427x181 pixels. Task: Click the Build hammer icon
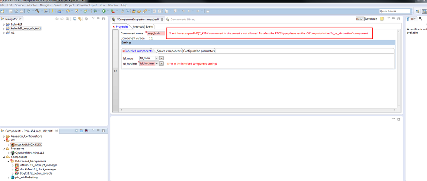pos(37,11)
